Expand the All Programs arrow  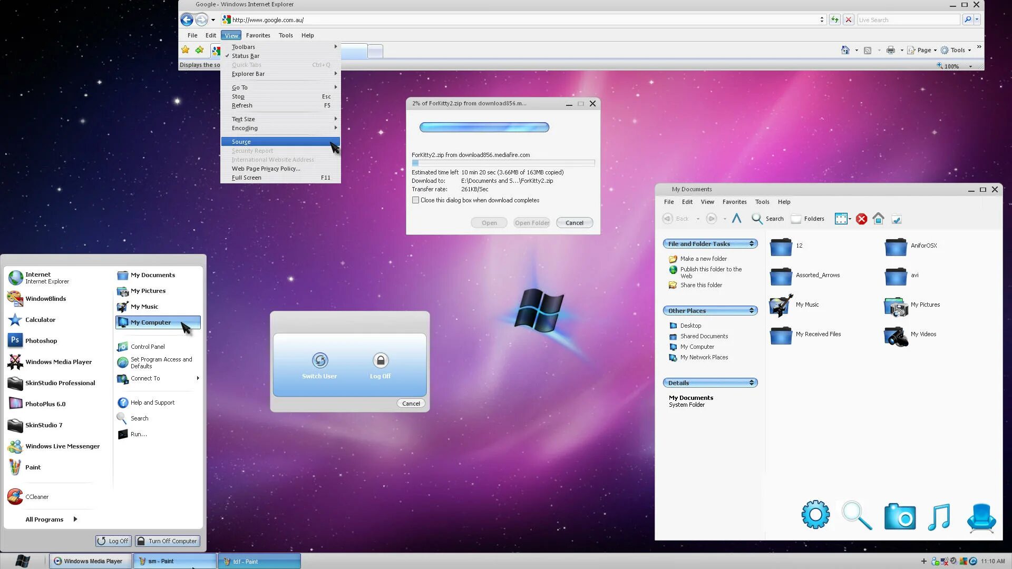point(75,519)
